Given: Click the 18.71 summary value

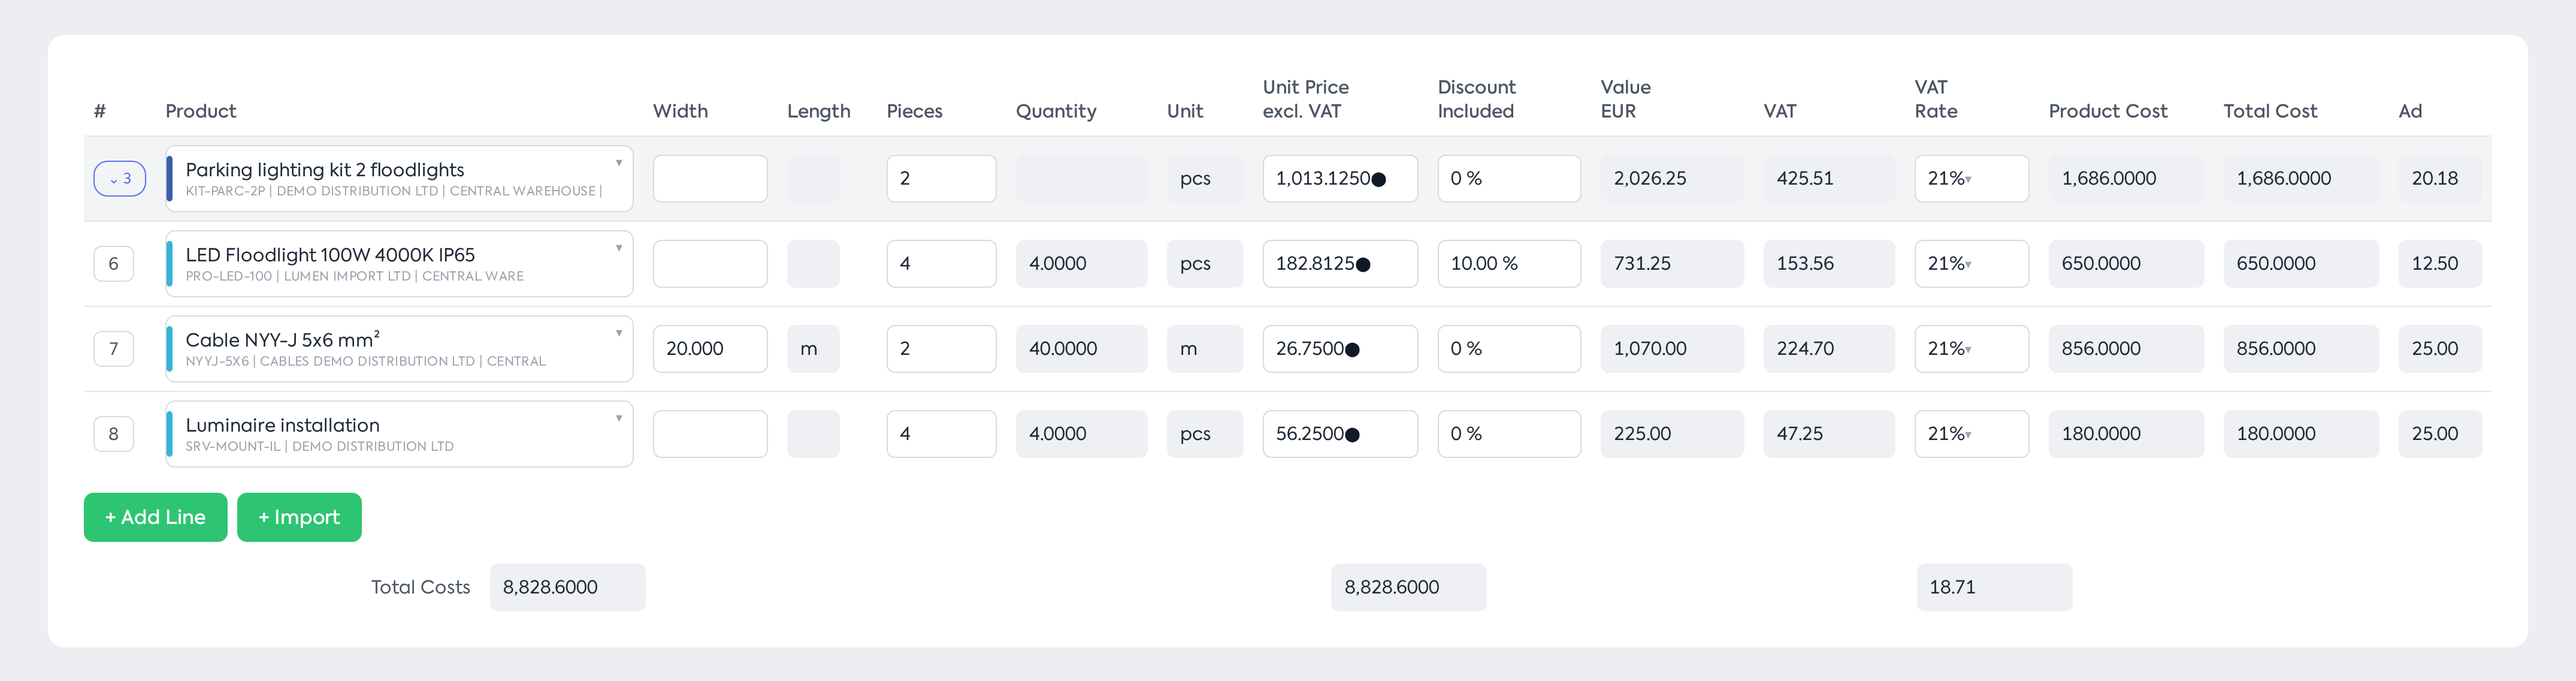Looking at the screenshot, I should [1994, 588].
